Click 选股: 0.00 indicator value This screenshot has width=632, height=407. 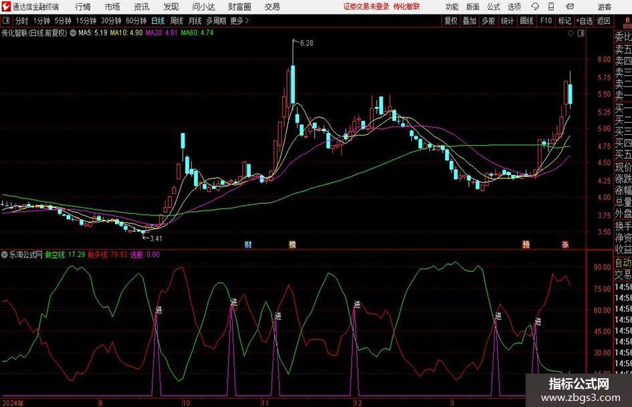tap(144, 255)
